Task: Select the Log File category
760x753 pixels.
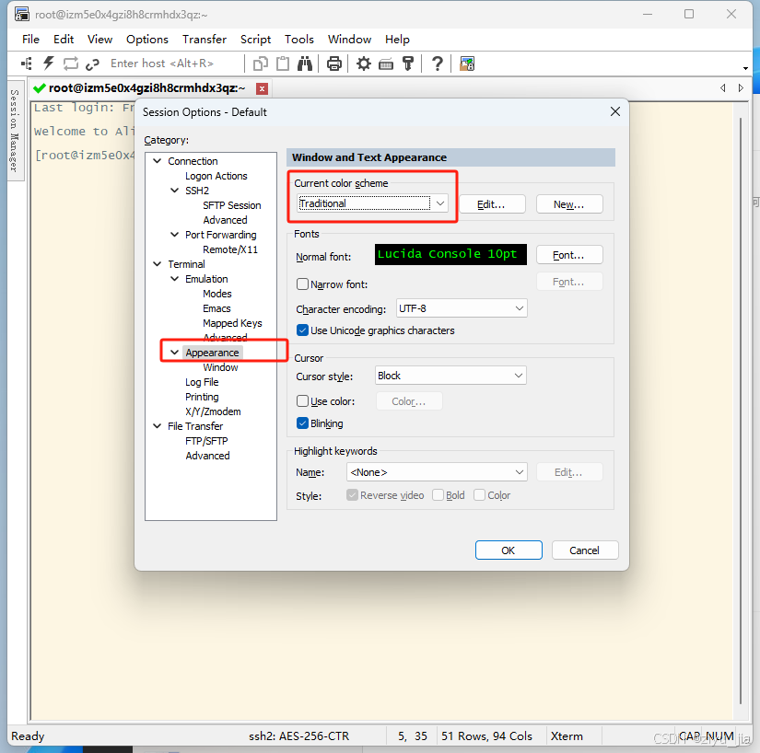Action: (202, 382)
